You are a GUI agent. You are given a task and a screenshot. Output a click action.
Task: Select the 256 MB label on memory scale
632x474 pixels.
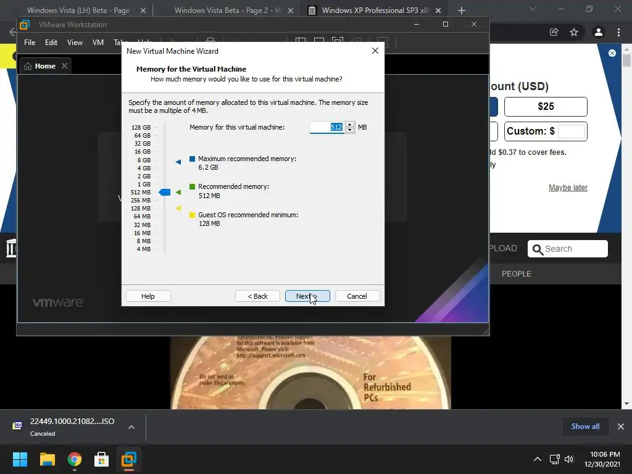tap(141, 201)
